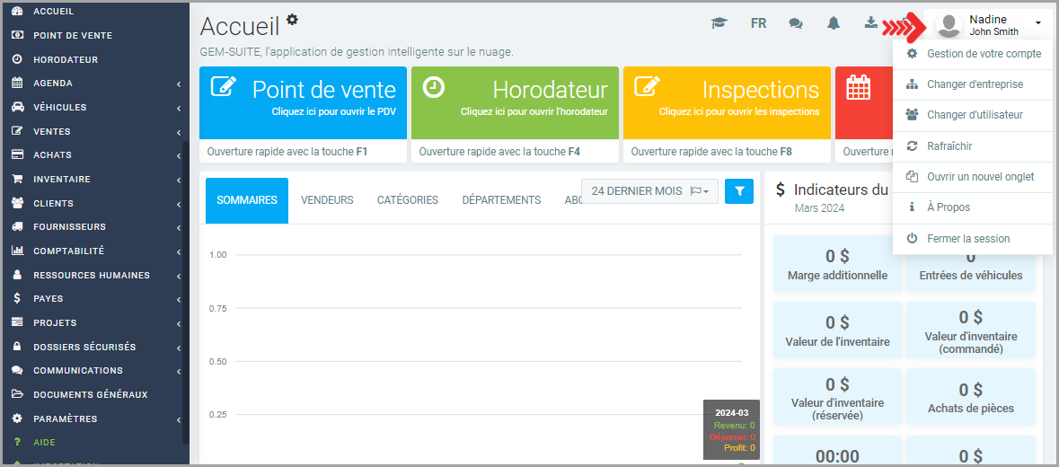Click the sidebar vertical scrollbar
The width and height of the screenshot is (1059, 467).
pyautogui.click(x=186, y=287)
